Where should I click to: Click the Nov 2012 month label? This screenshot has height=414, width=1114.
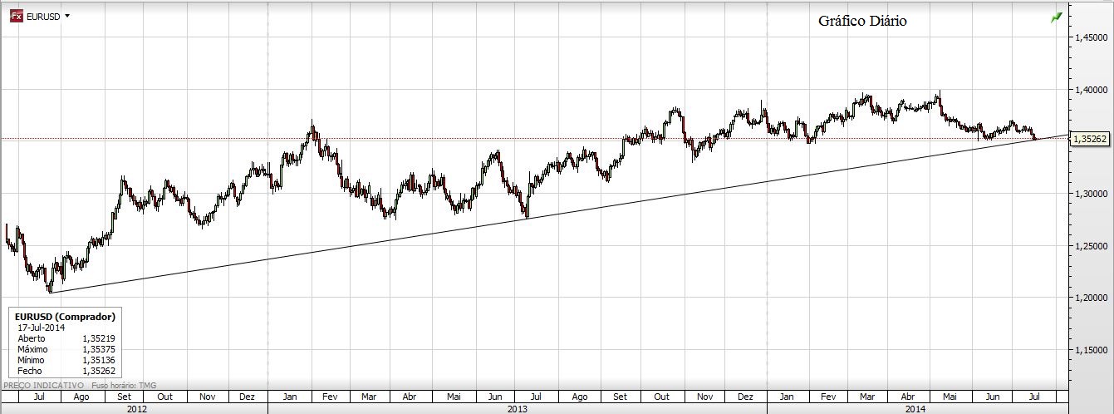[208, 397]
